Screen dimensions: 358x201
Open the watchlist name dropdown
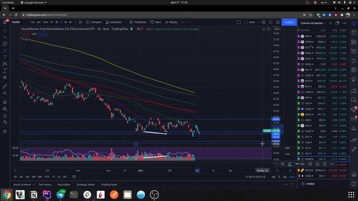pos(313,23)
